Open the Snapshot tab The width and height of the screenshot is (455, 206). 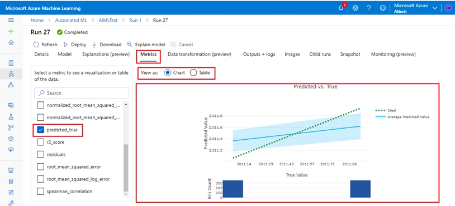(350, 54)
